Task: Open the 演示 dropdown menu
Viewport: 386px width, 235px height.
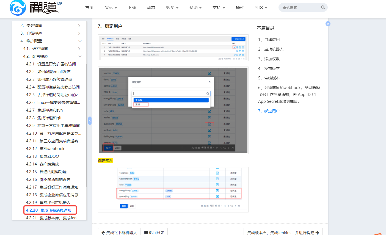Action: 111,8
